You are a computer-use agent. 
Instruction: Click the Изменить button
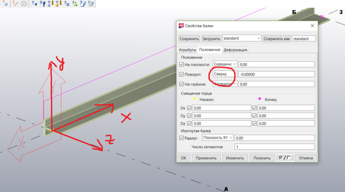tap(235, 158)
